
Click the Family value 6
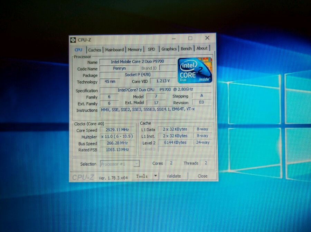pyautogui.click(x=109, y=97)
